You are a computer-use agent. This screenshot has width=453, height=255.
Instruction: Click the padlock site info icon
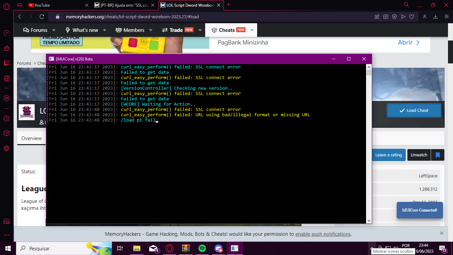(57, 17)
